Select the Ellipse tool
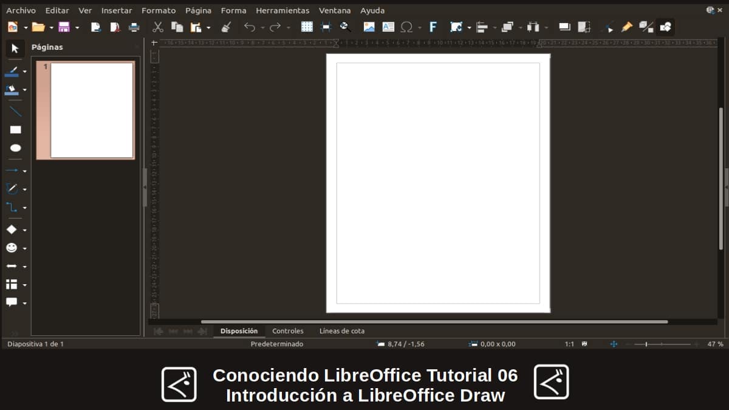Screen dimensions: 729x410 click(x=16, y=148)
